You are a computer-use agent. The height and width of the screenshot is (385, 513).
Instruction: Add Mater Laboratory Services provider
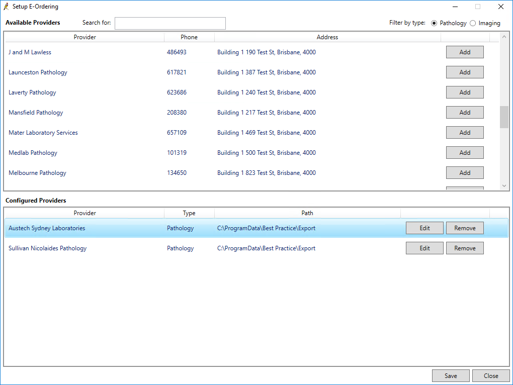click(x=465, y=133)
